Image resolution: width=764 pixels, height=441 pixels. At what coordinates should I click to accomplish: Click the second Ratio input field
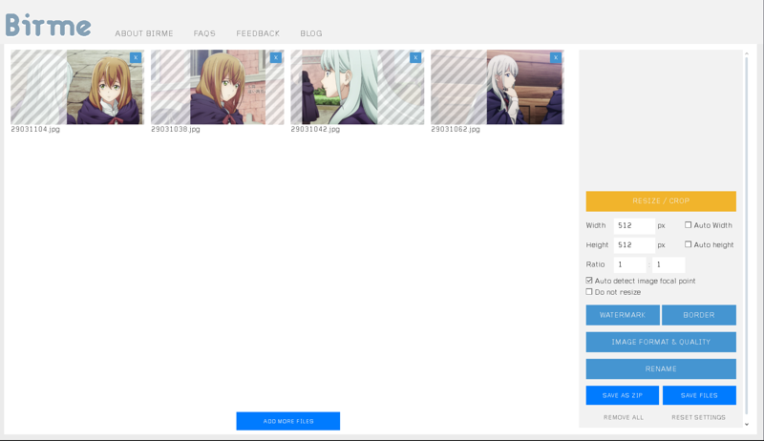[x=668, y=264]
